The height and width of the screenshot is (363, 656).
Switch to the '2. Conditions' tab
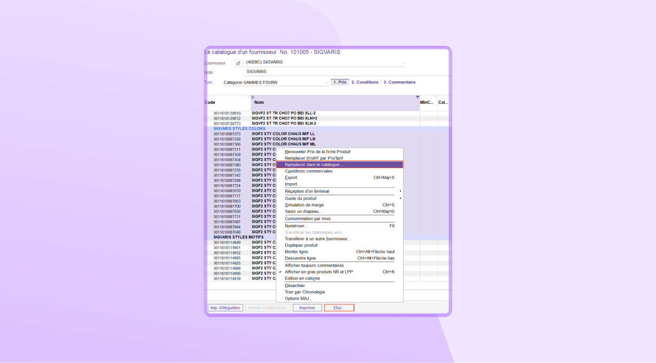pyautogui.click(x=365, y=82)
